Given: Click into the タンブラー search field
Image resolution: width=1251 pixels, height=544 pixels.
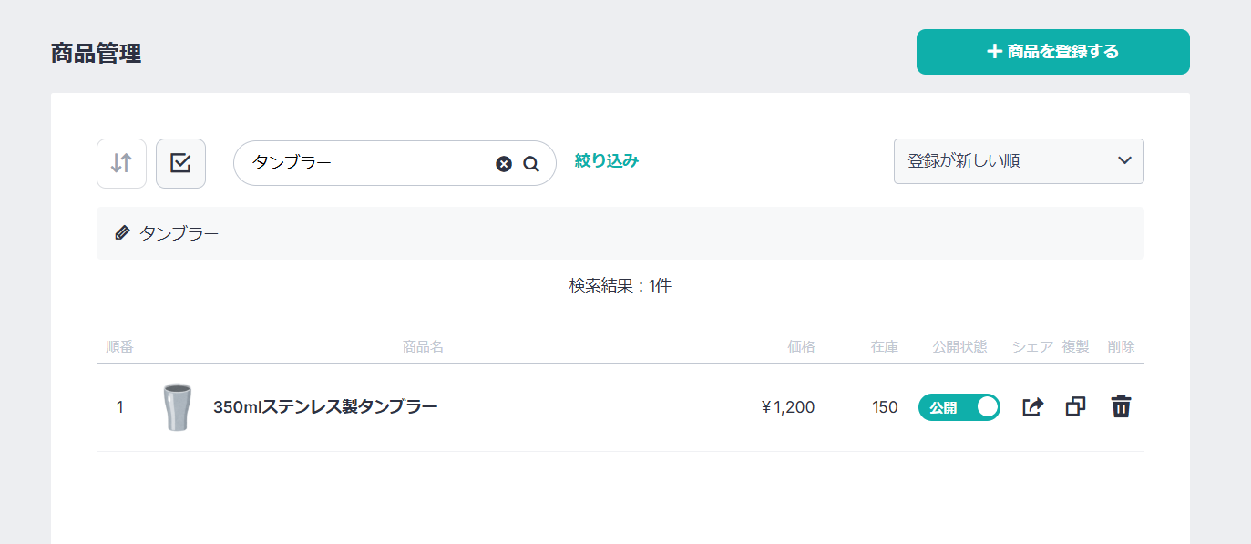Looking at the screenshot, I should coord(364,163).
